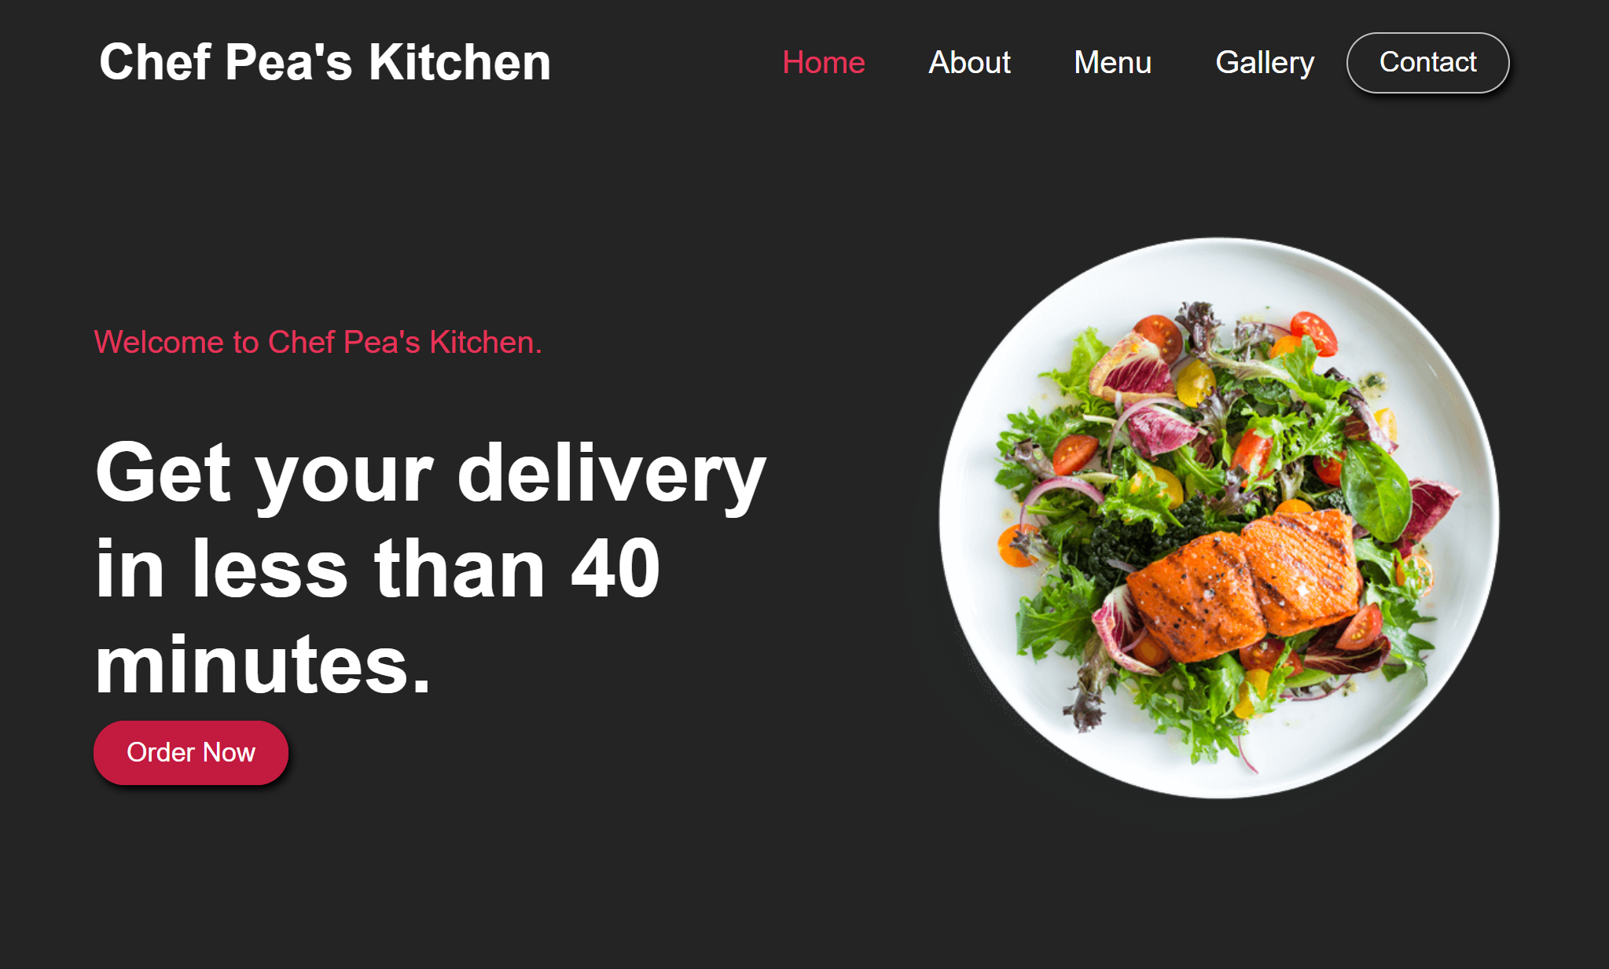Click the red welcome tagline text
Screen dimensions: 1609x969
pos(318,342)
